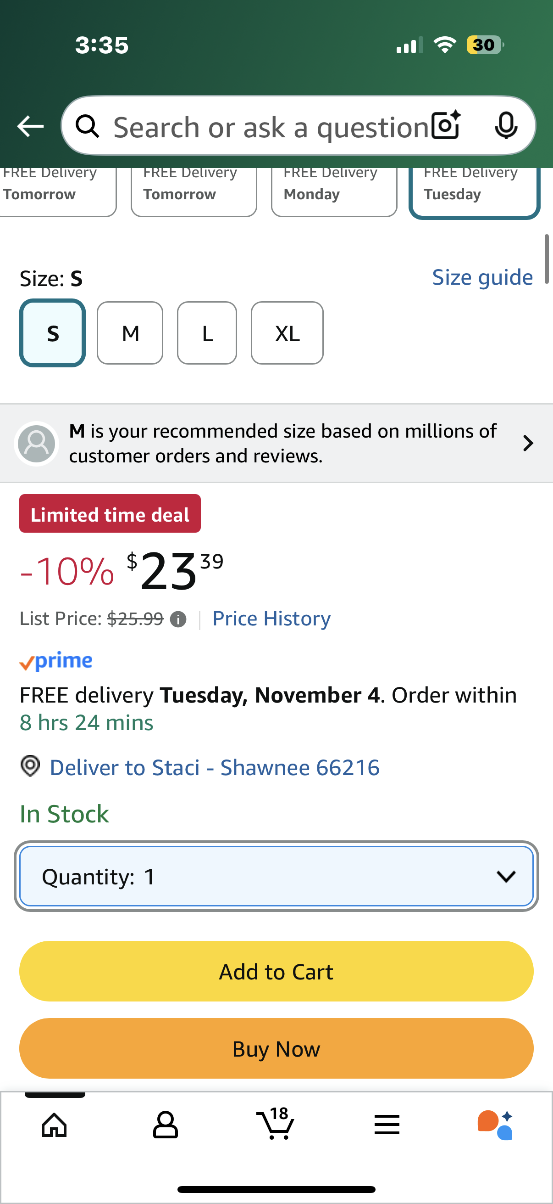Open the Home tab icon
The image size is (553, 1204).
[x=54, y=1124]
